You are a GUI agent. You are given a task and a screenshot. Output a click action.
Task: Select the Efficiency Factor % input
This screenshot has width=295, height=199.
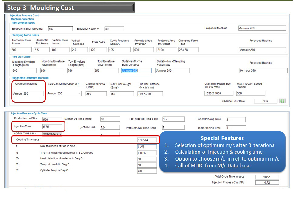pos(114,29)
